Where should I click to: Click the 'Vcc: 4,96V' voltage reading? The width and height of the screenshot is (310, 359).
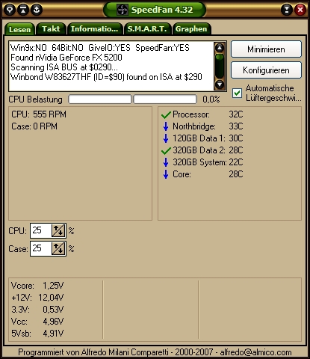37,322
